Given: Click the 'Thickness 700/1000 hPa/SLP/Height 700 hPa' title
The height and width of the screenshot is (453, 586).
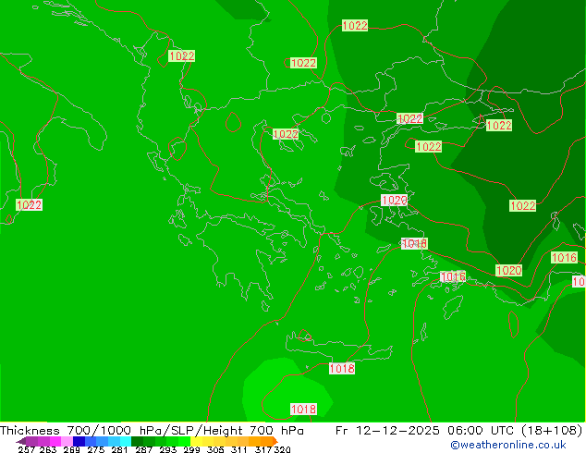Looking at the screenshot, I should (x=152, y=431).
